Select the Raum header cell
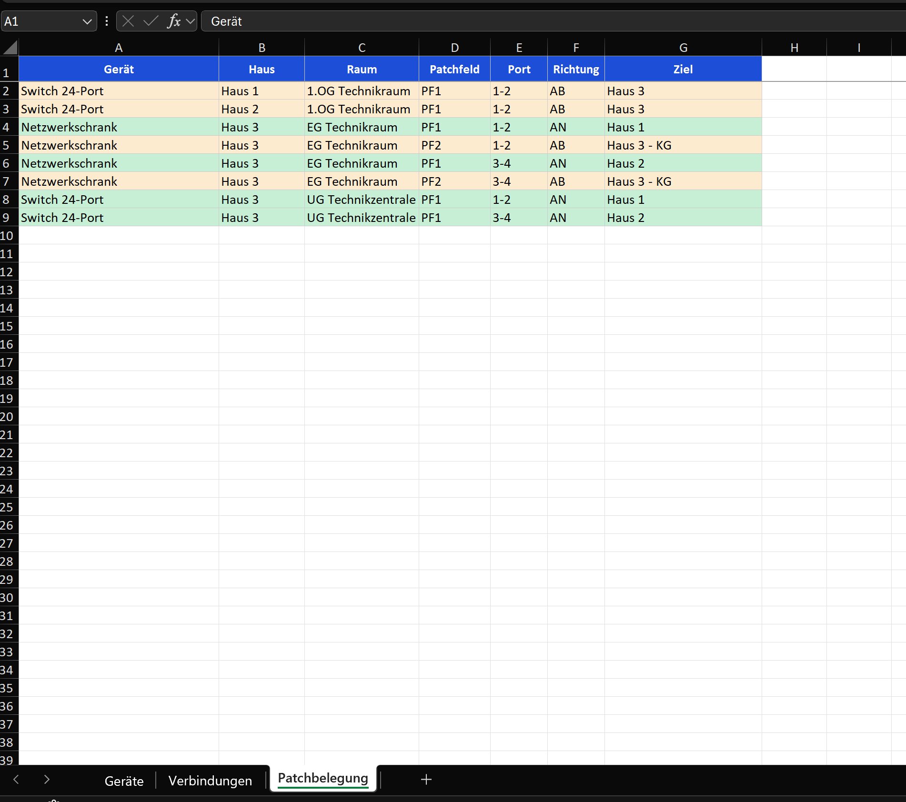The width and height of the screenshot is (906, 802). pos(362,69)
